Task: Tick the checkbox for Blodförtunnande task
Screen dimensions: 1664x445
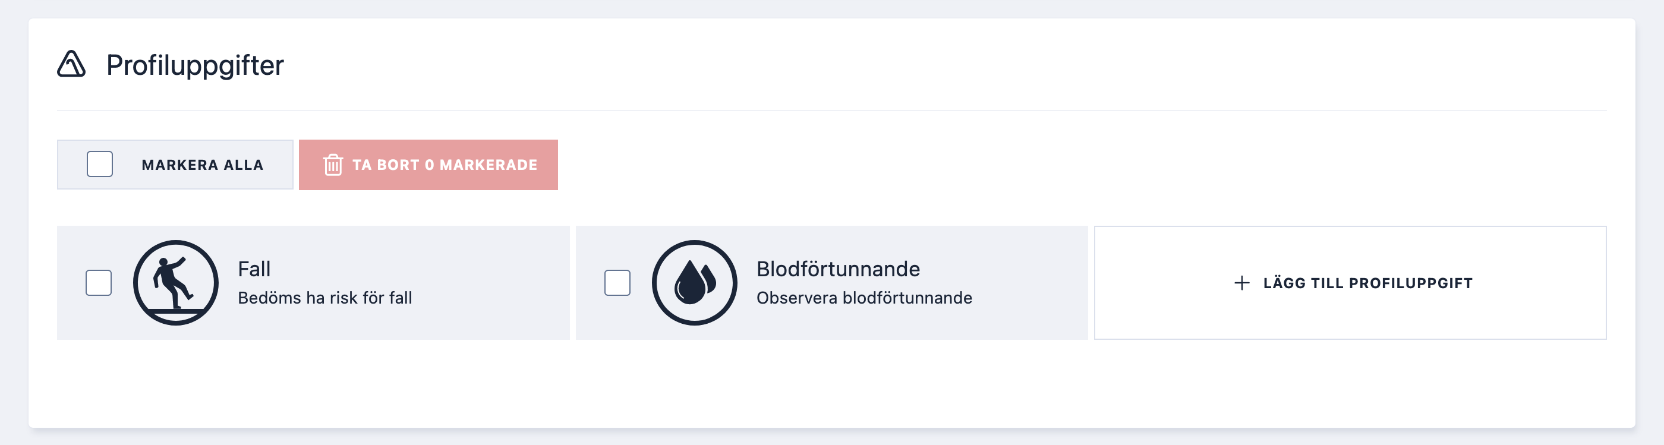Action: pyautogui.click(x=617, y=283)
